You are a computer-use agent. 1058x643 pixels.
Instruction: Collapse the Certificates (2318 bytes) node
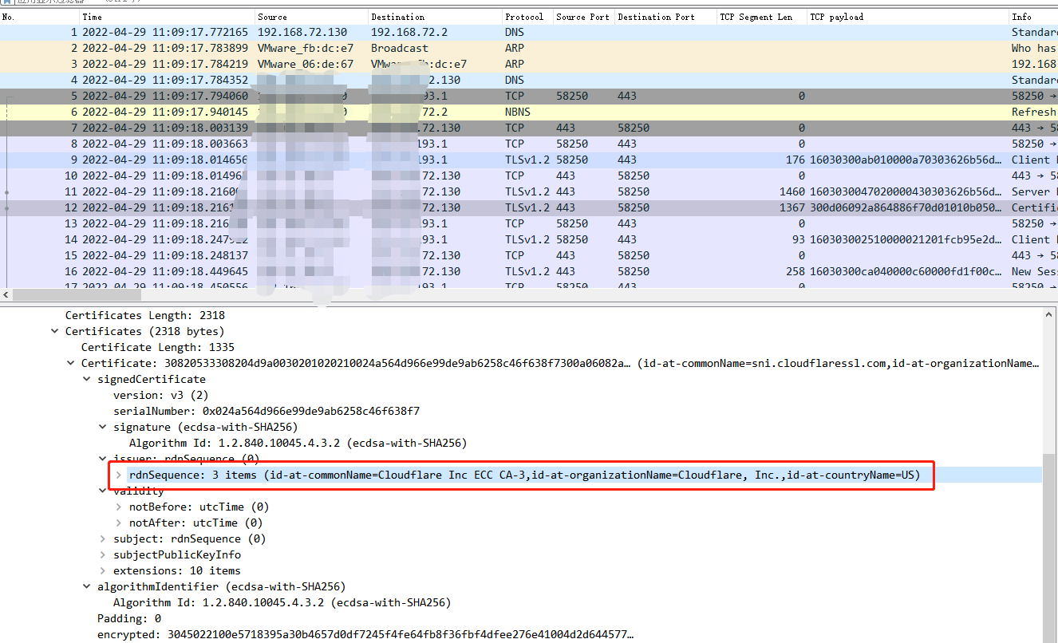[55, 332]
